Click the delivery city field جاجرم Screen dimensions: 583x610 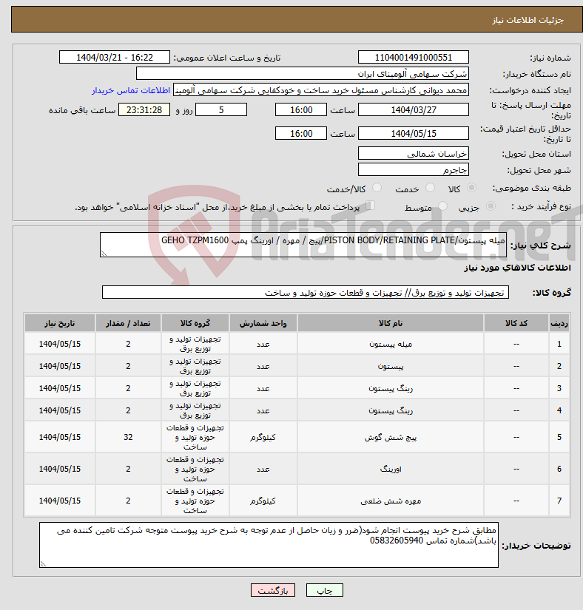(x=414, y=169)
